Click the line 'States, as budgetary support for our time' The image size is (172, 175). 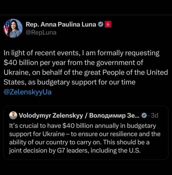tap(70, 82)
